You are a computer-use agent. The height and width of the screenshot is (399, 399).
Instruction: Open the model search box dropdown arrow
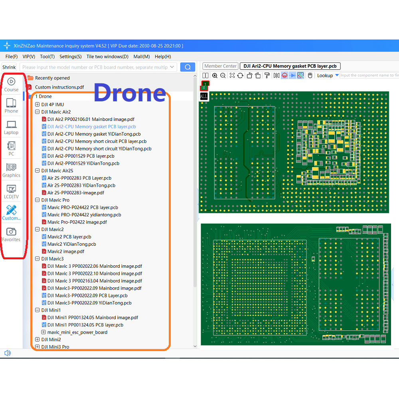172,67
